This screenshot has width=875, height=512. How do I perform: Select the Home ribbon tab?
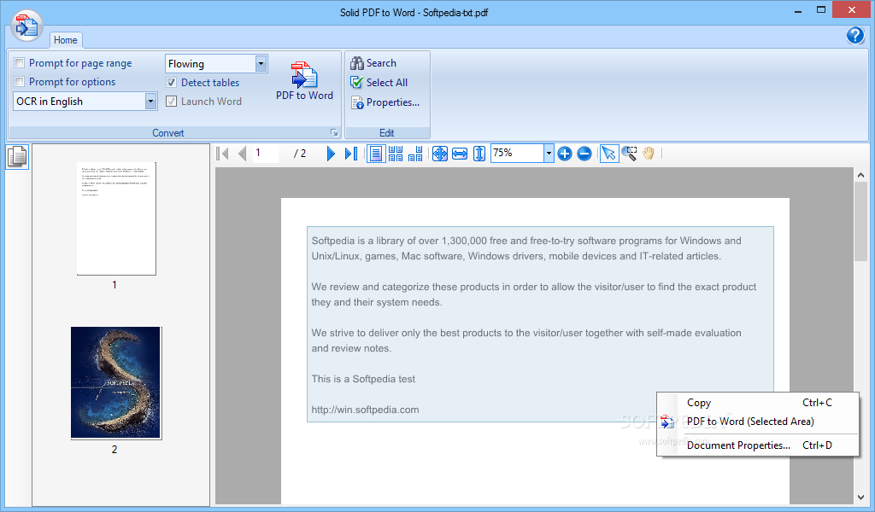(65, 40)
